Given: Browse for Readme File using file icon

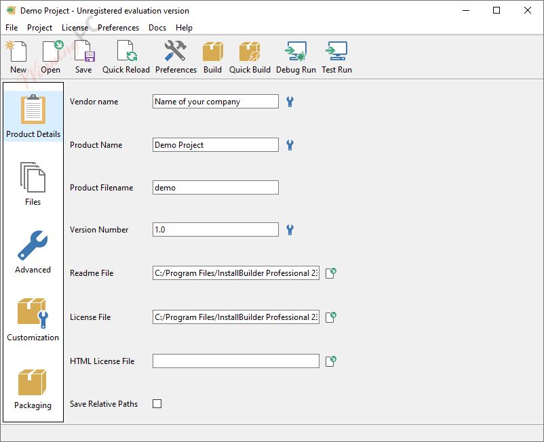Looking at the screenshot, I should pyautogui.click(x=331, y=273).
